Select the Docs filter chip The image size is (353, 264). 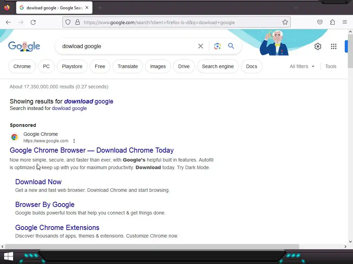(x=251, y=66)
